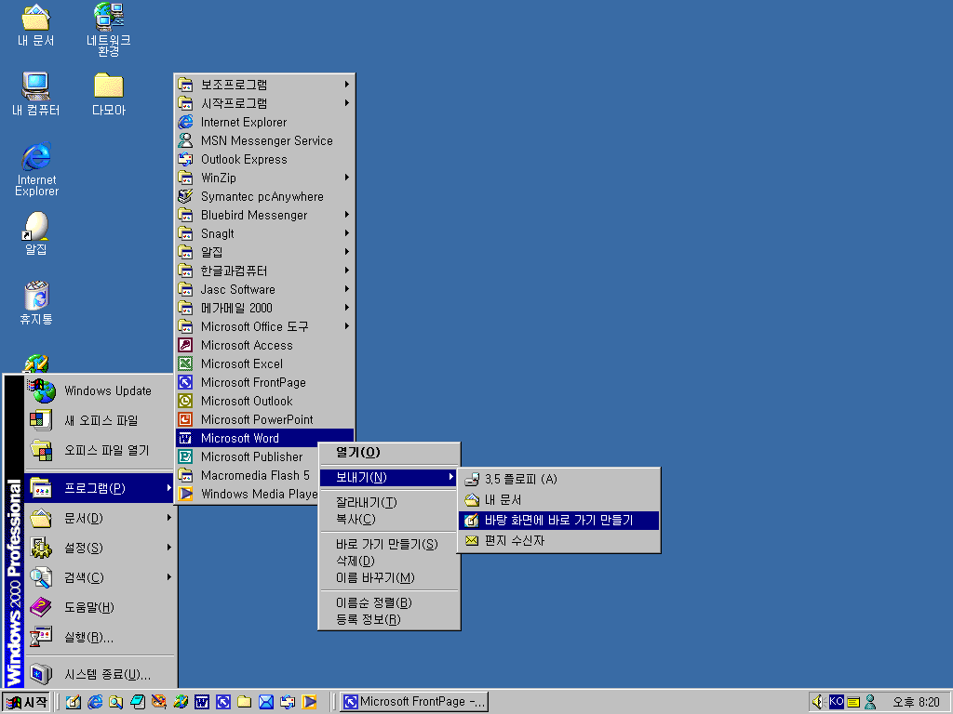The height and width of the screenshot is (714, 953).
Task: Click Microsoft Publisher in Programs list
Action: (x=247, y=456)
